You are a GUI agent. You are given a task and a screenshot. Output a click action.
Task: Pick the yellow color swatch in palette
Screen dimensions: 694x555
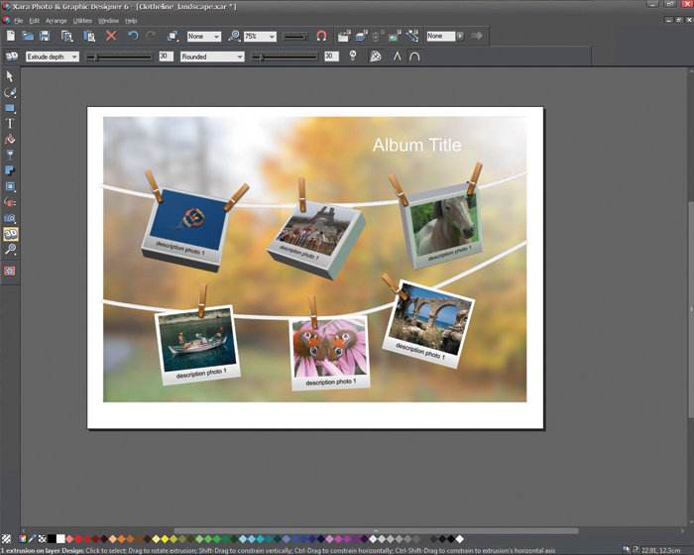coord(165,538)
